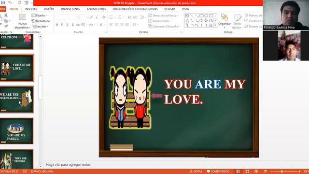Screen dimensions: 309x174
Task: Click Alinear texto option
Action: [x=160, y=21]
